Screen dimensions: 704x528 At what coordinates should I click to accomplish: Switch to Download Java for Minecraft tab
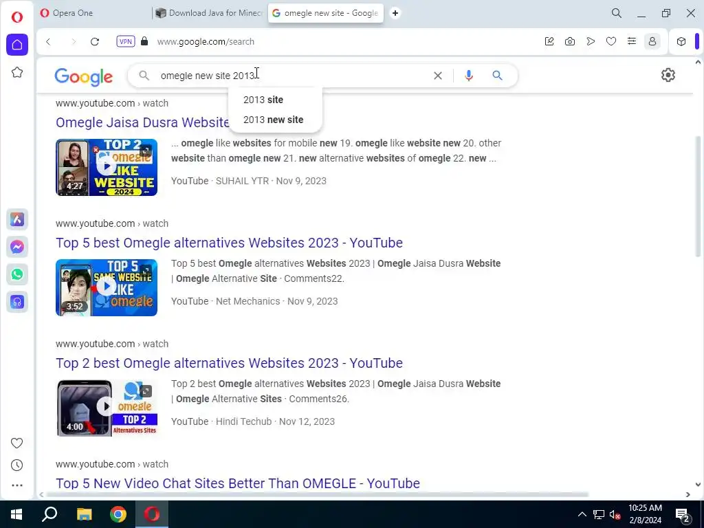pos(209,13)
